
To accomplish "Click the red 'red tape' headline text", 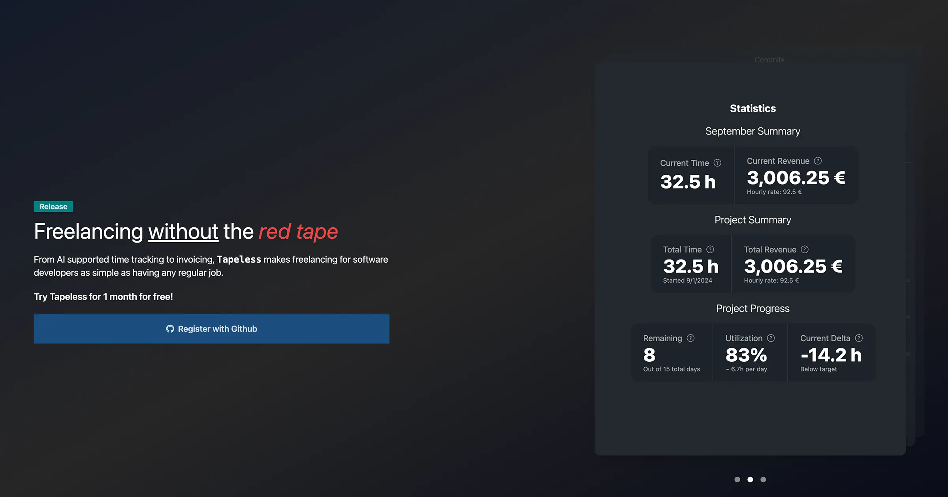I will (x=298, y=232).
